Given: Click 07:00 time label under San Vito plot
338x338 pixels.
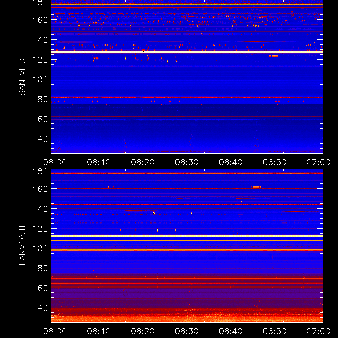Looking at the screenshot, I should (x=319, y=162).
